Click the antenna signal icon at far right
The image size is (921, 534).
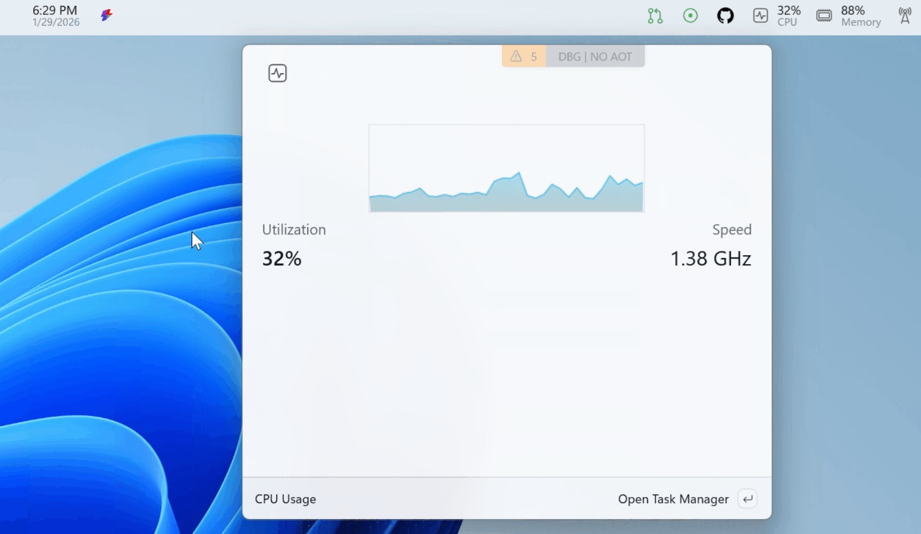pyautogui.click(x=904, y=15)
